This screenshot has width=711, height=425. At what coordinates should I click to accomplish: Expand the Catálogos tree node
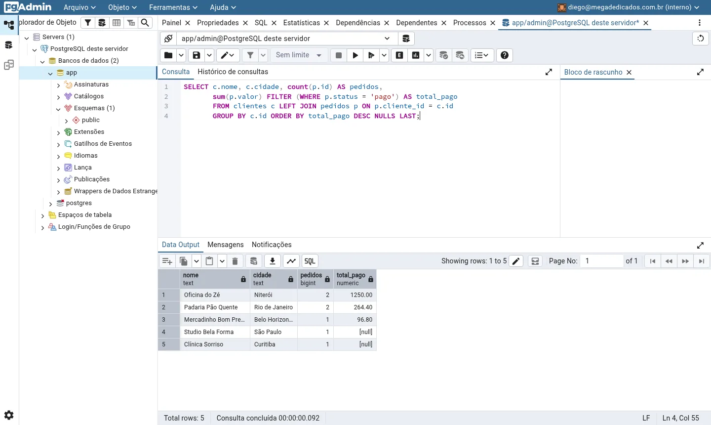coord(58,97)
